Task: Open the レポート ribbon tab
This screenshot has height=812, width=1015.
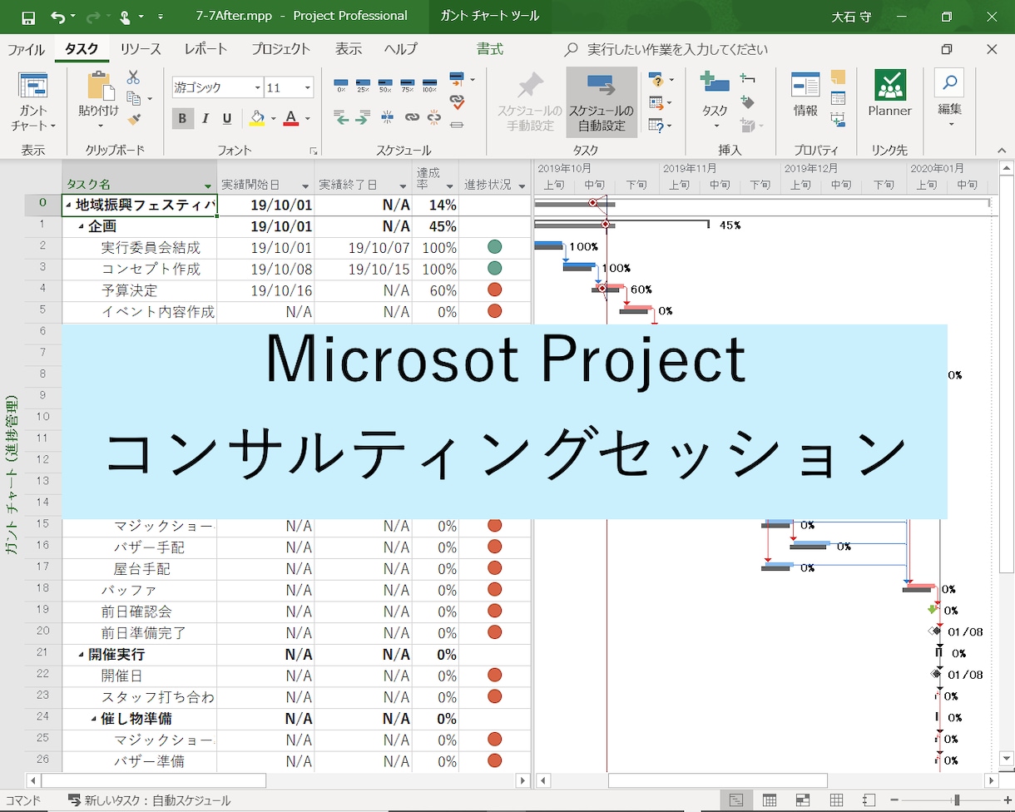Action: coord(205,49)
